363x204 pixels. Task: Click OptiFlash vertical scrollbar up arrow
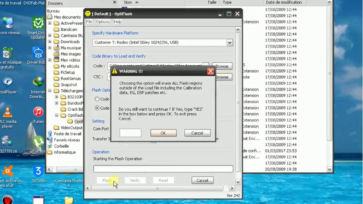[238, 29]
